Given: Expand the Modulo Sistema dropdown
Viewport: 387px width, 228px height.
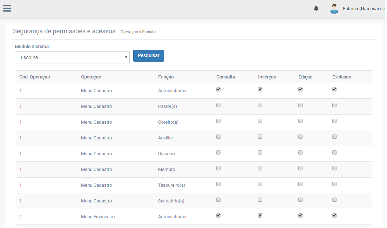Looking at the screenshot, I should (x=72, y=57).
